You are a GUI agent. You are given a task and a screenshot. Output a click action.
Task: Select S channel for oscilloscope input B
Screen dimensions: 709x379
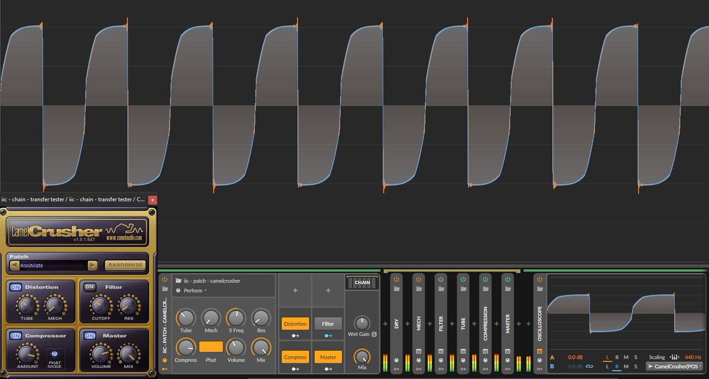(x=636, y=367)
